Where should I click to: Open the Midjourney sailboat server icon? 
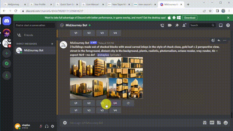7,43
